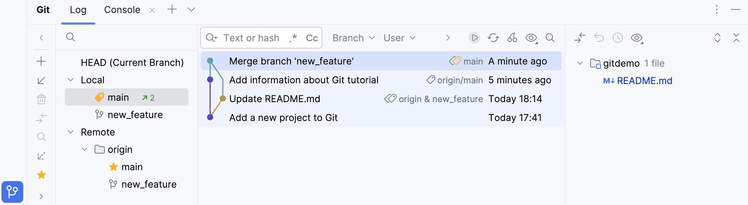Viewport: 748px width, 205px height.
Task: Click the favorite star icon in sidebar
Action: pyautogui.click(x=41, y=175)
